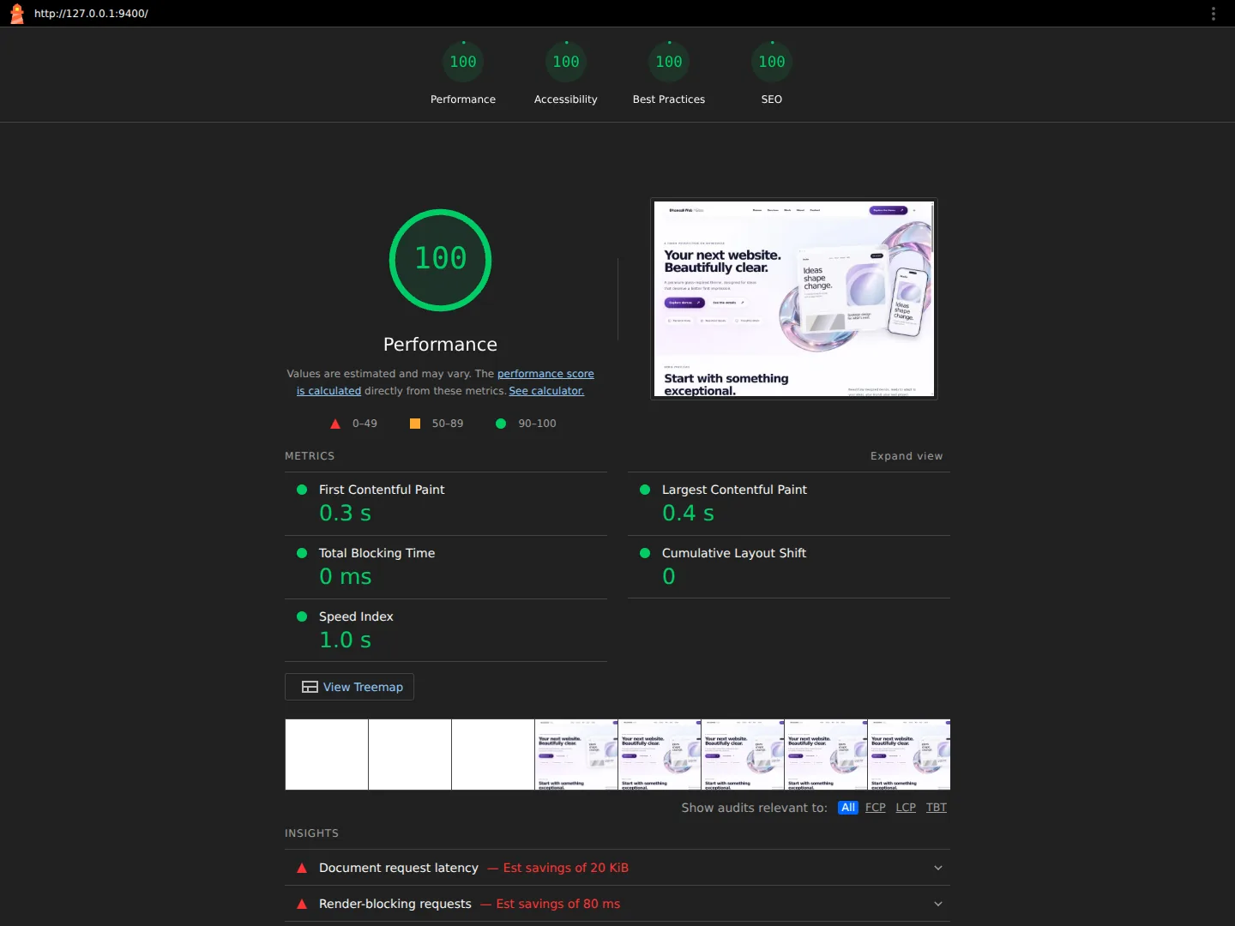
Task: Open the View Treemap button
Action: (x=349, y=687)
